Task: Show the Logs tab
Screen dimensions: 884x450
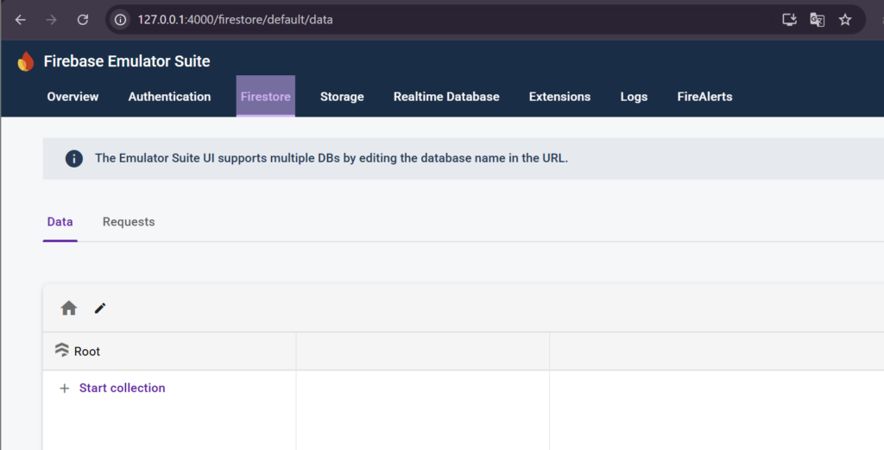Action: click(634, 97)
